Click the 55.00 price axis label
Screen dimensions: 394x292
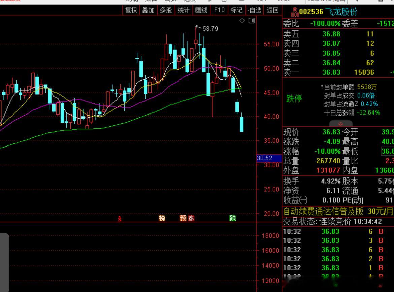pos(271,44)
